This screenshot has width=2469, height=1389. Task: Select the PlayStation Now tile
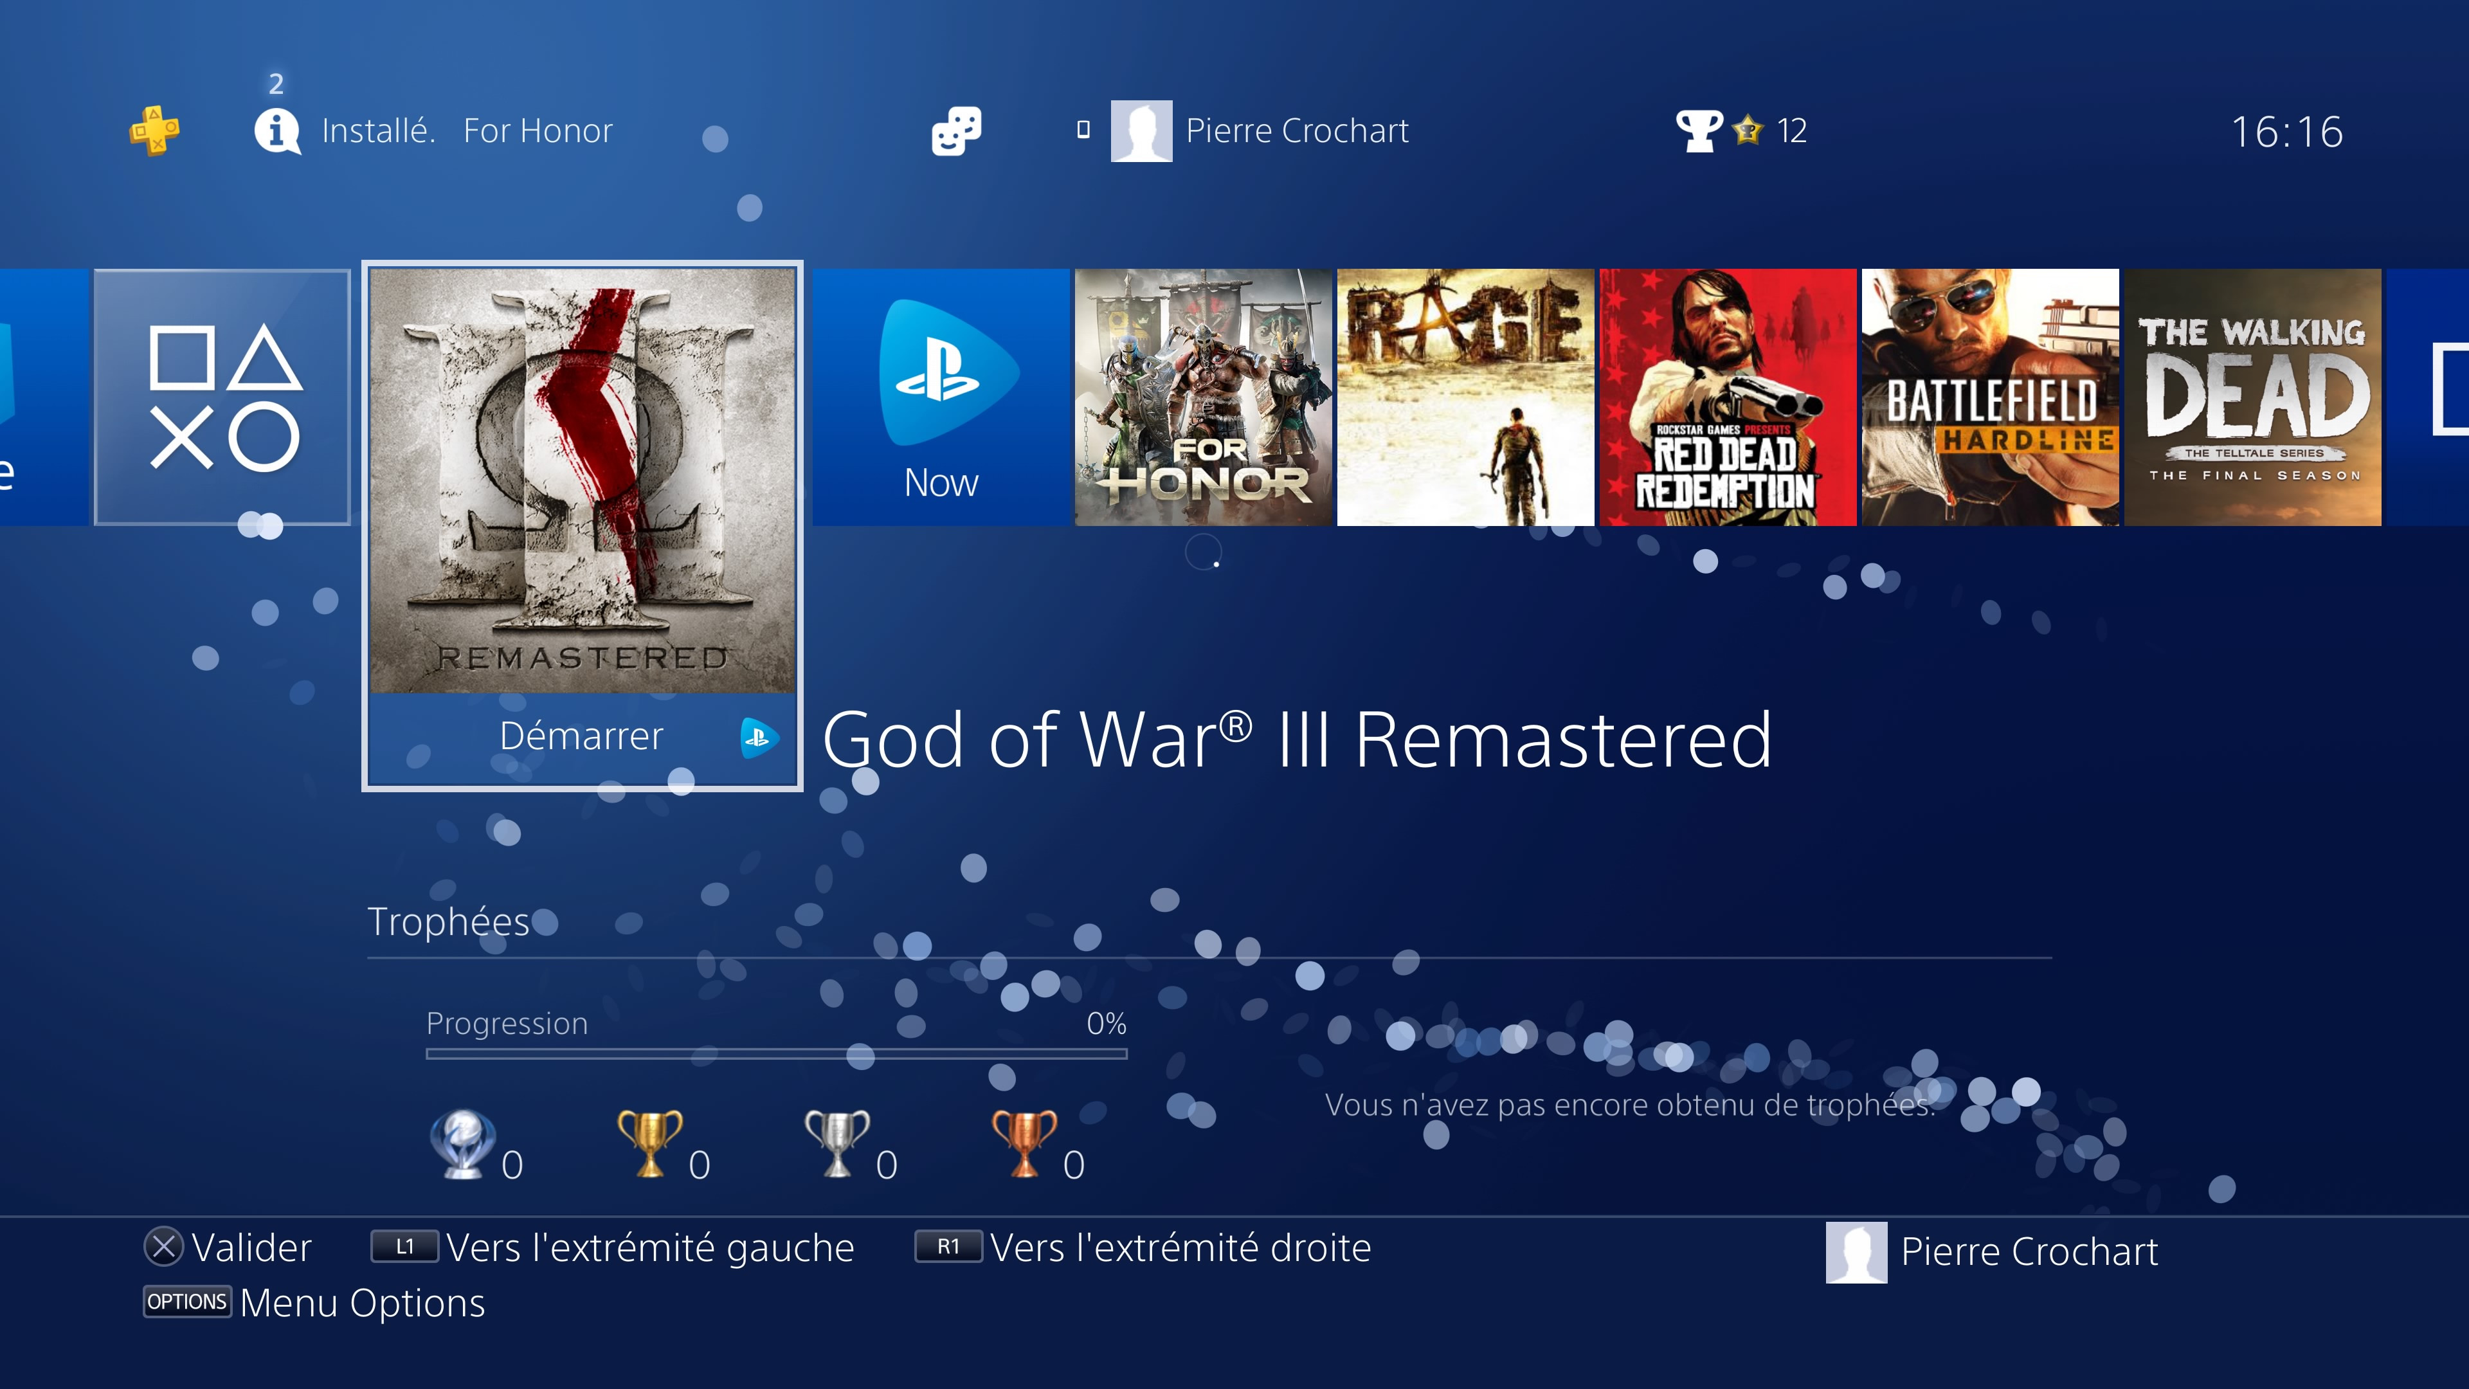[940, 397]
